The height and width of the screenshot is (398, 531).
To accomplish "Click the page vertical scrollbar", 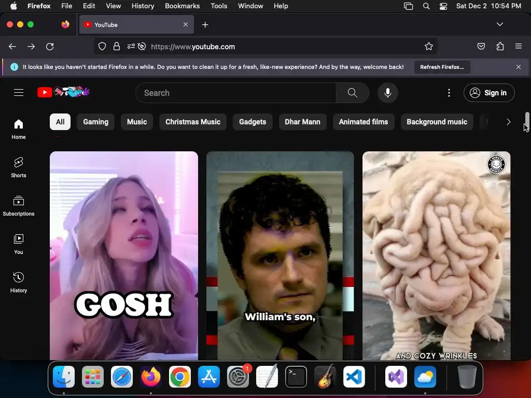I will click(527, 121).
